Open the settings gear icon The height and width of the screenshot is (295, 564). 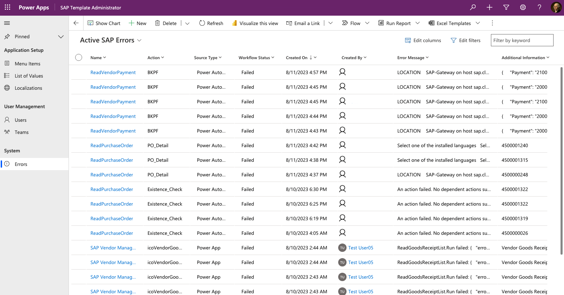523,7
